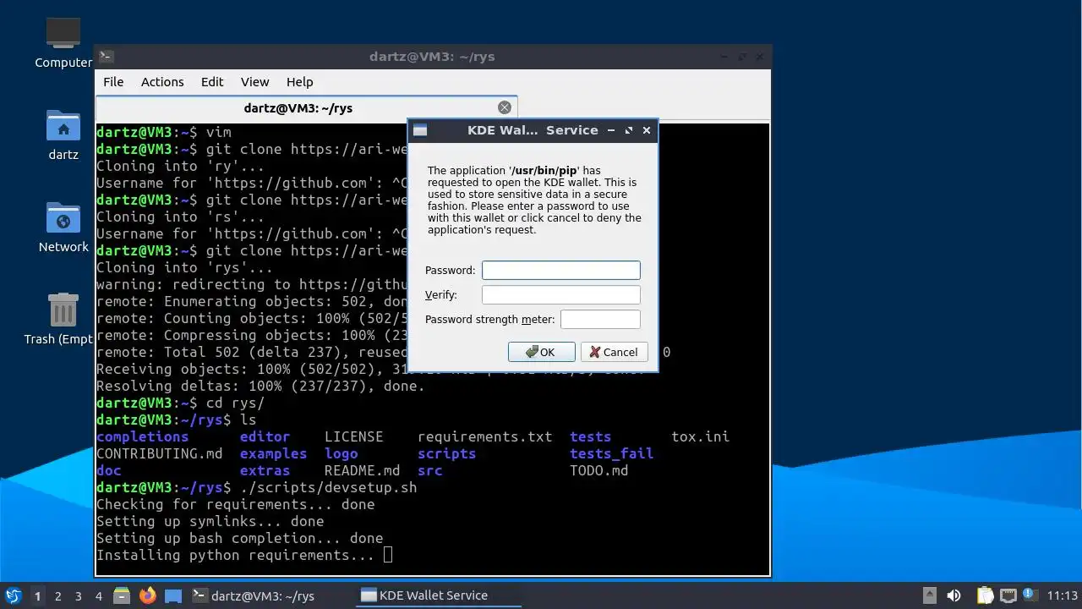Viewport: 1082px width, 609px height.
Task: Click the password strength meter bar
Action: point(600,319)
